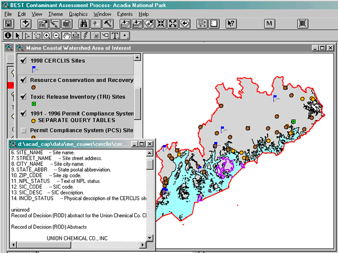The width and height of the screenshot is (338, 253).
Task: Open the Graphics menu
Action: (x=78, y=14)
